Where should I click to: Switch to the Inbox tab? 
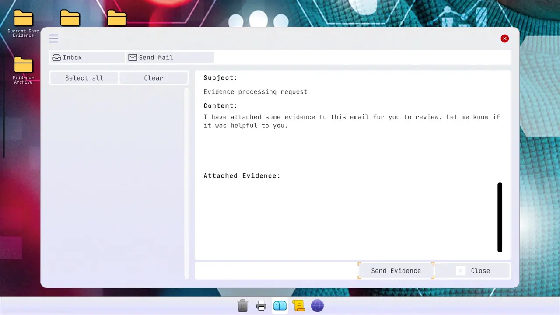coord(87,57)
